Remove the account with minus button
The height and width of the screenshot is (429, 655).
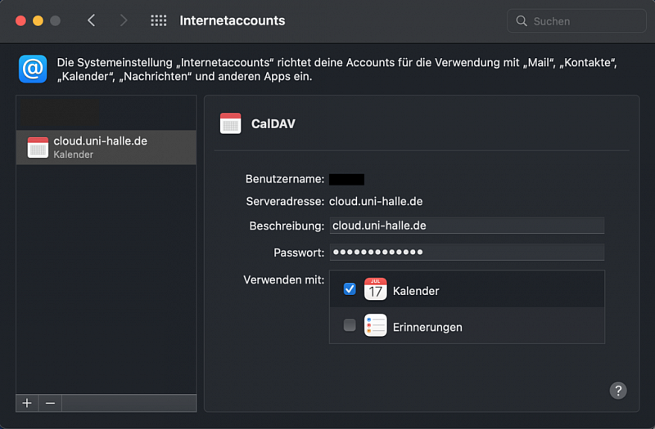[x=50, y=403]
